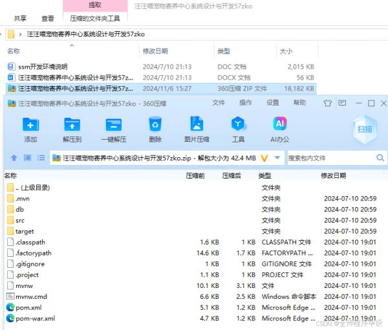Select the DOCX 文档 file row
The width and height of the screenshot is (388, 330).
161,78
